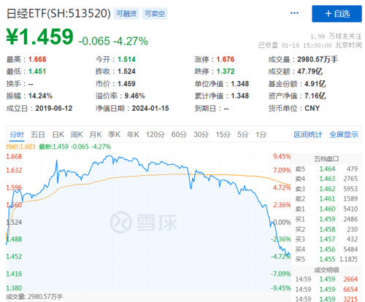
Task: Click the 累计净值 1.348 value
Action: [x=240, y=96]
